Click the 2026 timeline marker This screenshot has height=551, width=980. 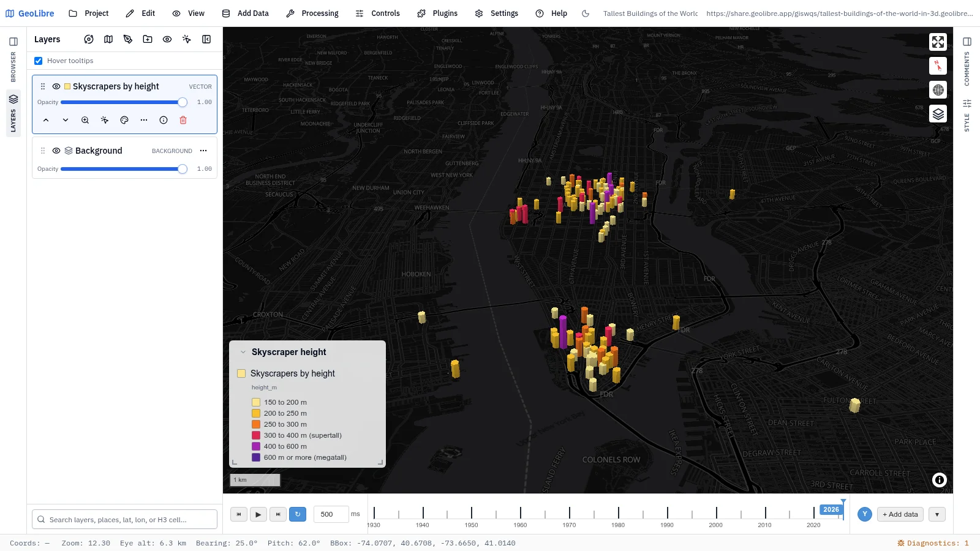point(831,509)
